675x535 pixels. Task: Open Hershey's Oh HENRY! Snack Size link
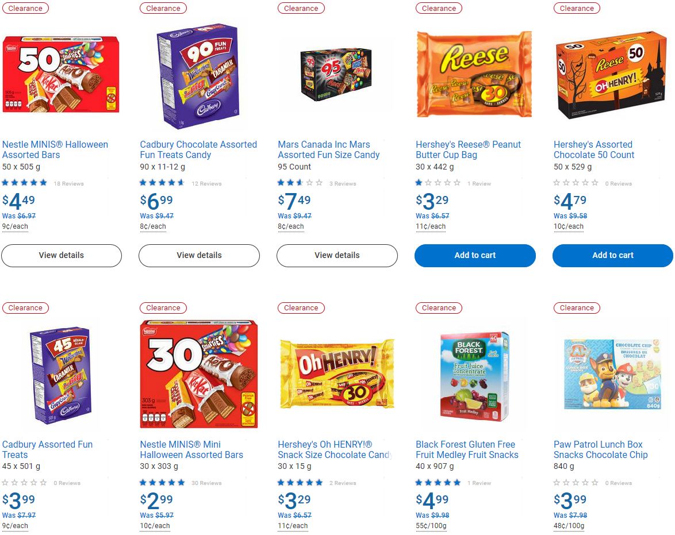tap(335, 449)
